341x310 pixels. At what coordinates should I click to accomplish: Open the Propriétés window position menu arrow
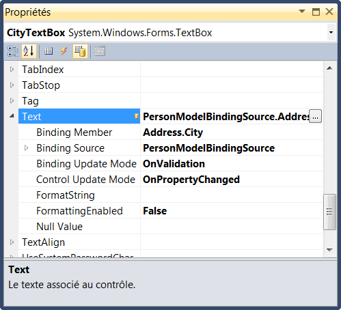pos(302,11)
